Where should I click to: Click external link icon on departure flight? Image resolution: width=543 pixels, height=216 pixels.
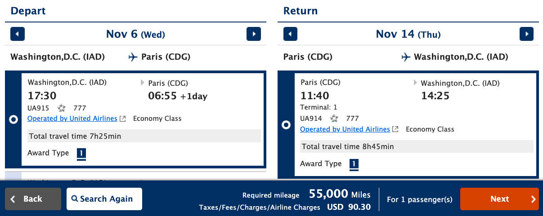(x=122, y=119)
